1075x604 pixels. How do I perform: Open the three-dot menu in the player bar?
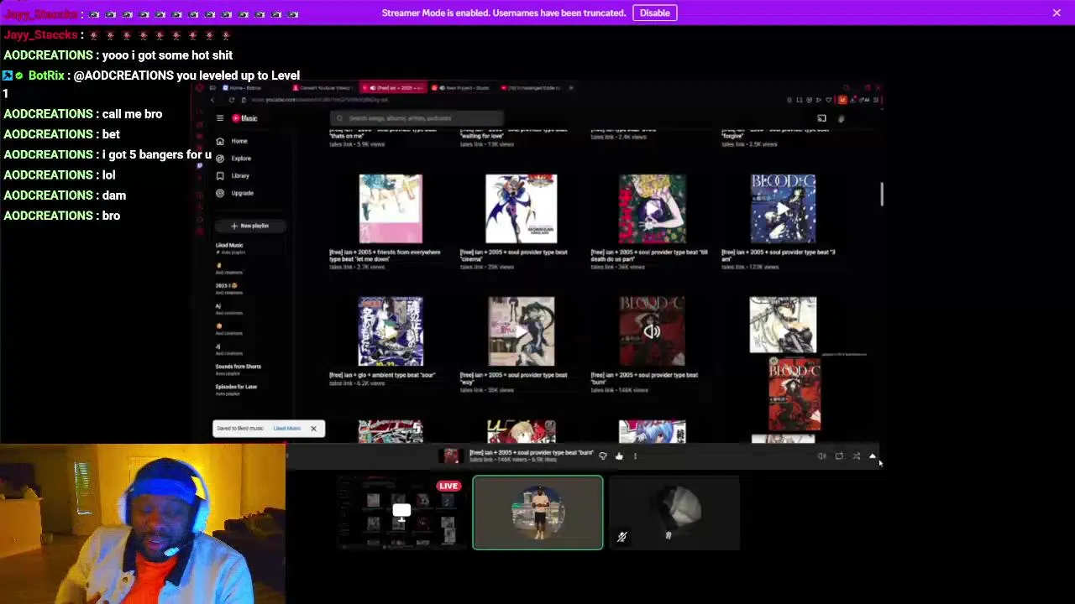pyautogui.click(x=635, y=456)
